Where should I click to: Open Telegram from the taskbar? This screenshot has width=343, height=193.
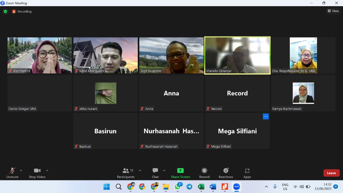click(189, 187)
